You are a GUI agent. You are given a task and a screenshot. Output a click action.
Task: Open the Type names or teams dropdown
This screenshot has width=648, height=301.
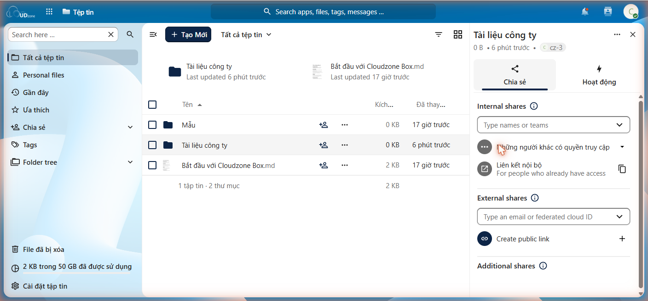[x=554, y=125]
